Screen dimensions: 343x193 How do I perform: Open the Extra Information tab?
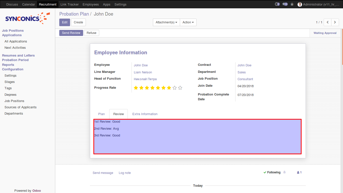145,114
